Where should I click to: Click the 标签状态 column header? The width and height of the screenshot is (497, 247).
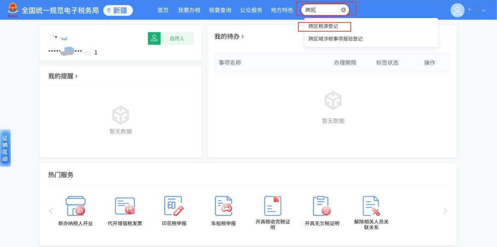coord(387,63)
